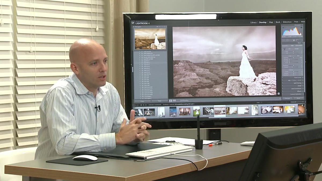This screenshot has height=181, width=322.
Task: Click the Previous button
Action: tap(287, 98)
